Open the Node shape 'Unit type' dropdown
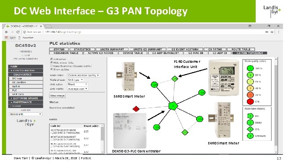 [x=75, y=80]
